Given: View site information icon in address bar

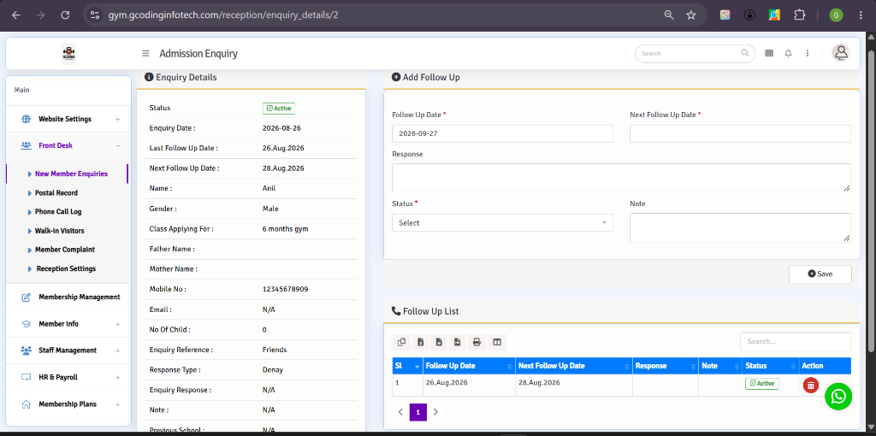Looking at the screenshot, I should point(95,15).
